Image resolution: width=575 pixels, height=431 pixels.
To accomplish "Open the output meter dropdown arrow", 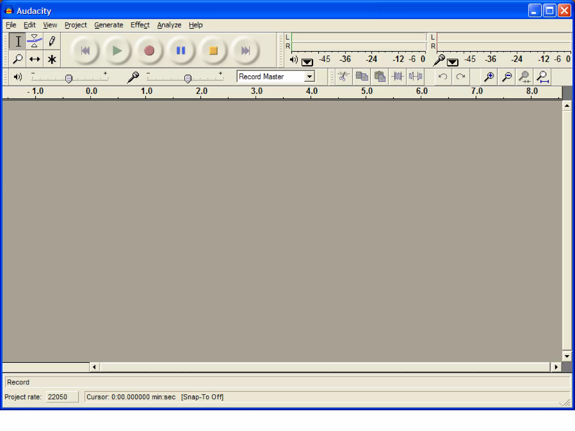I will 307,62.
